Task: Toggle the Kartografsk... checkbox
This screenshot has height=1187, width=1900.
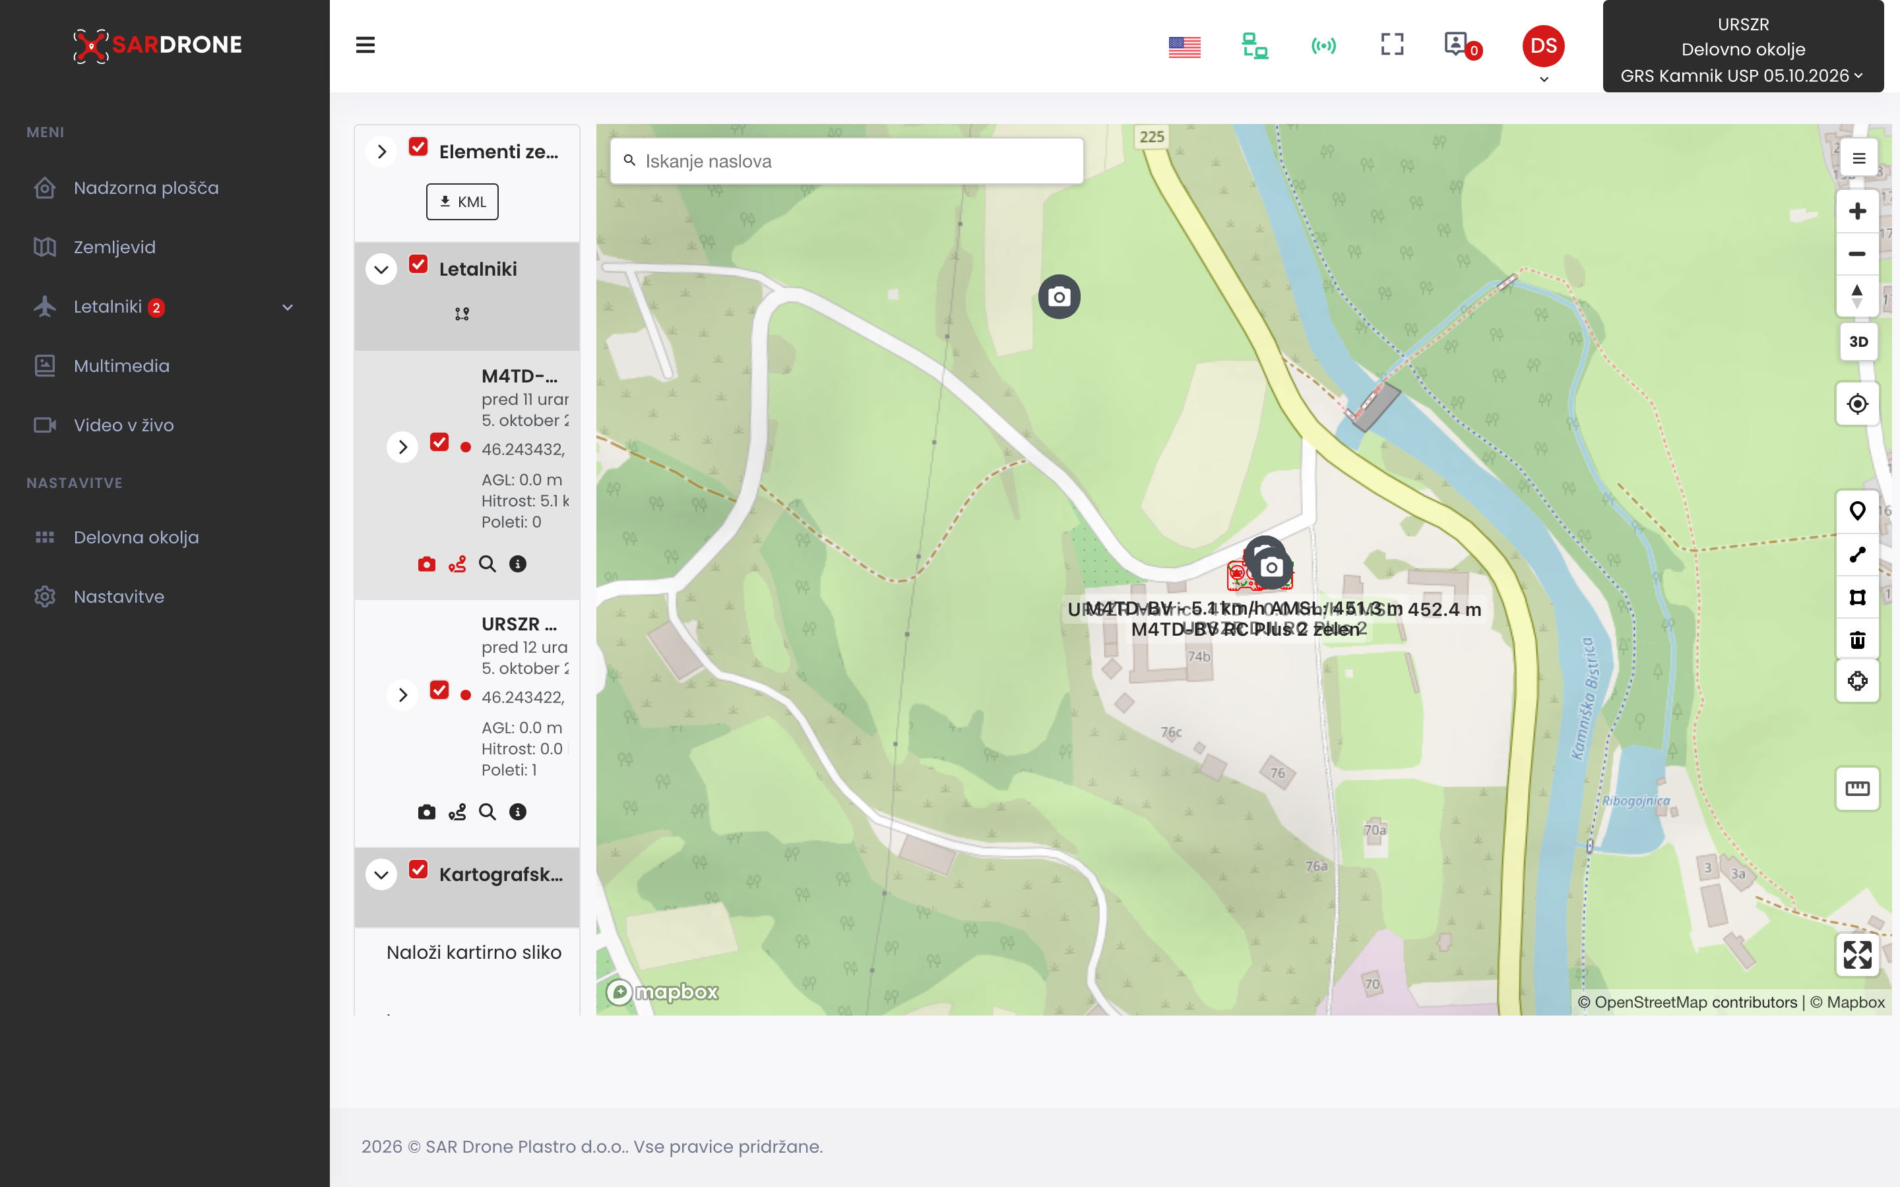Action: point(418,870)
